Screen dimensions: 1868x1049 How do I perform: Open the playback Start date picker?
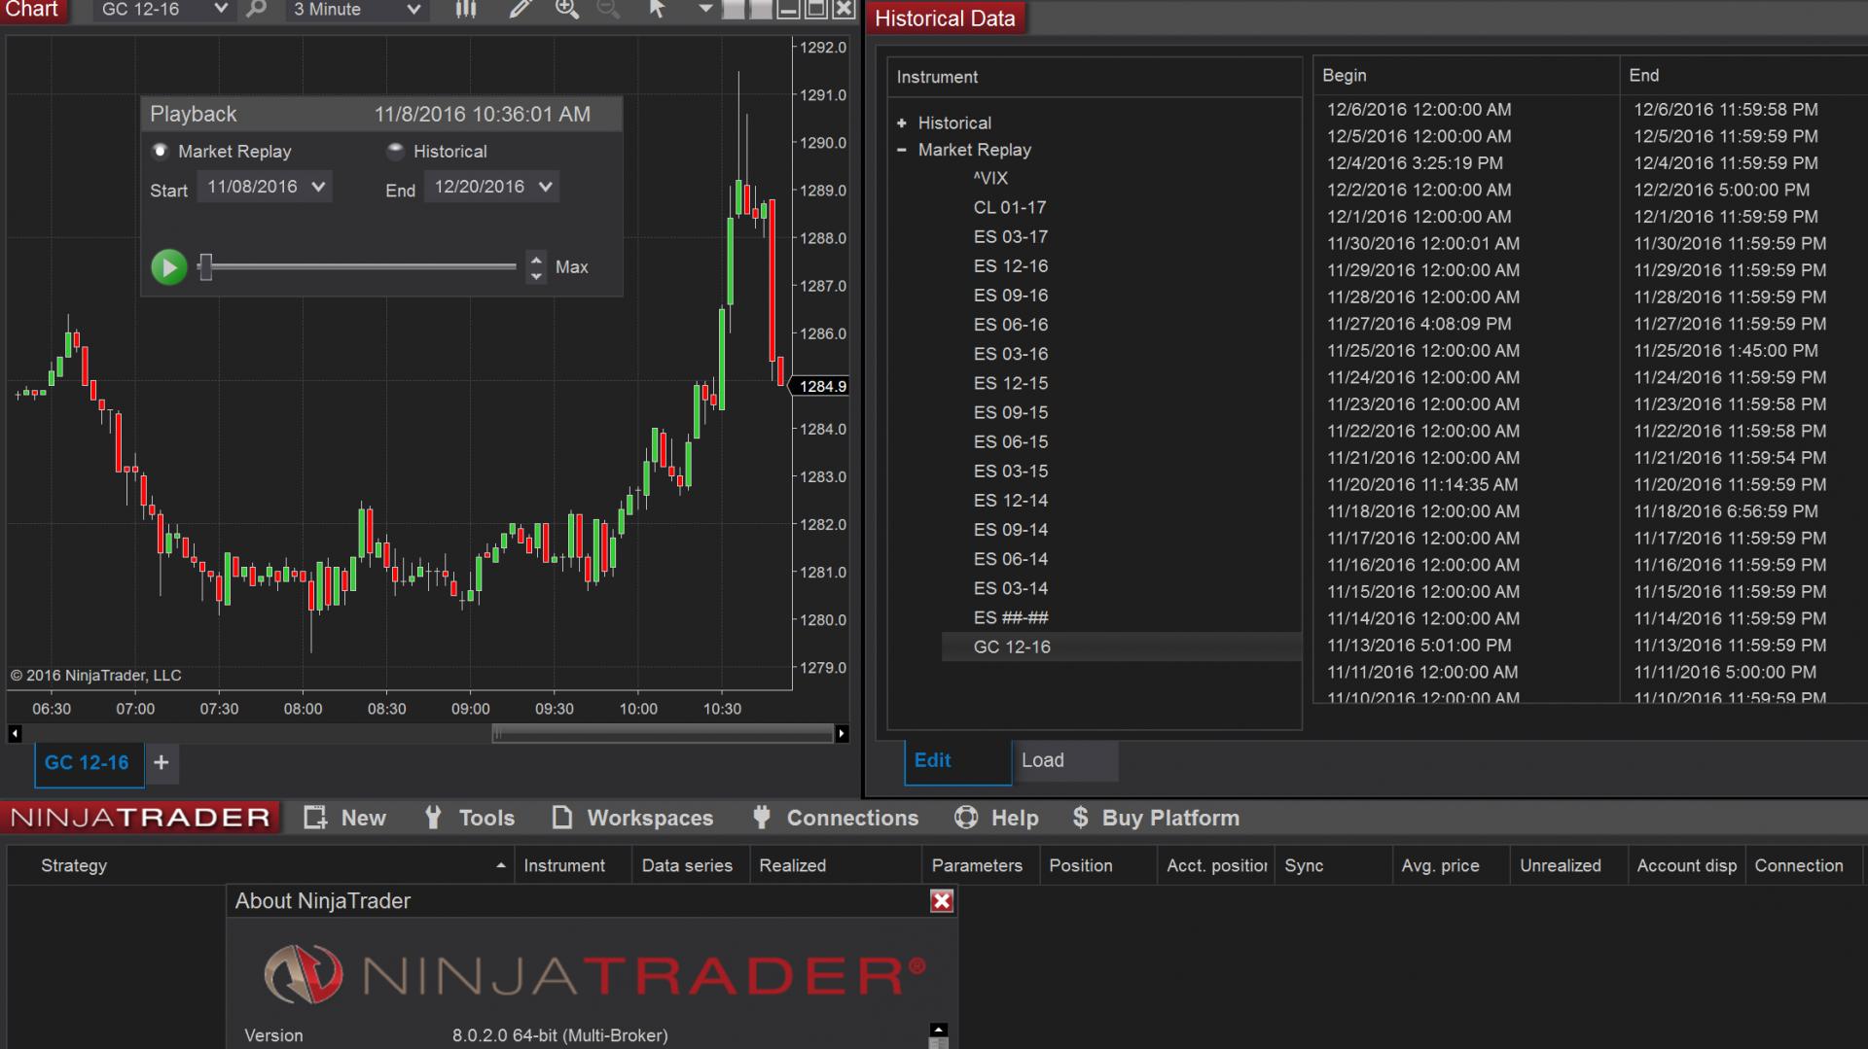(x=265, y=187)
